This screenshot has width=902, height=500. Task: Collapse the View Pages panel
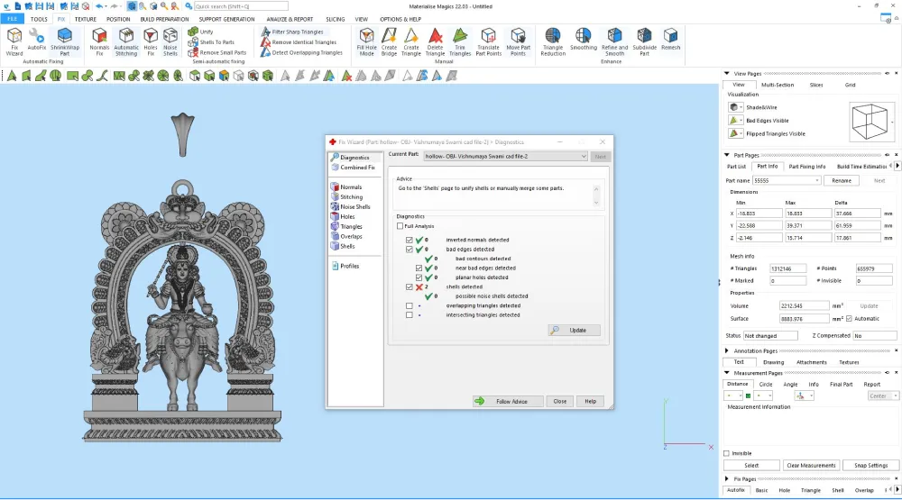[726, 74]
